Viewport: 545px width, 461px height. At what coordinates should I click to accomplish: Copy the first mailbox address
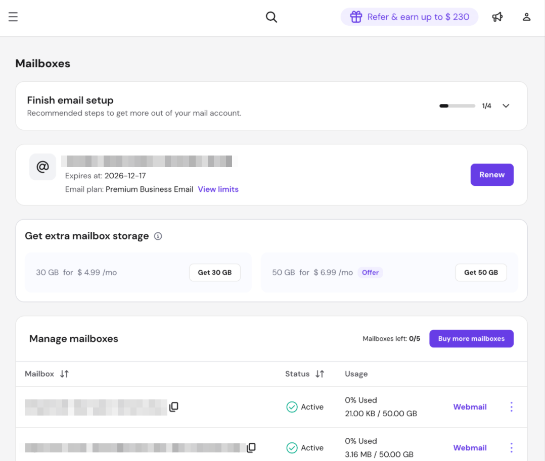tap(174, 407)
